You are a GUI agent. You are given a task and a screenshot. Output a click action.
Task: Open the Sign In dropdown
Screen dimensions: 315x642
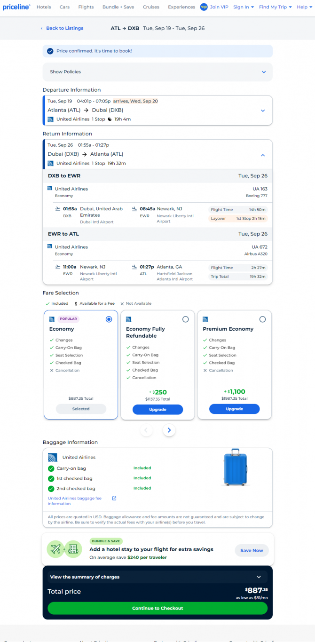(244, 7)
